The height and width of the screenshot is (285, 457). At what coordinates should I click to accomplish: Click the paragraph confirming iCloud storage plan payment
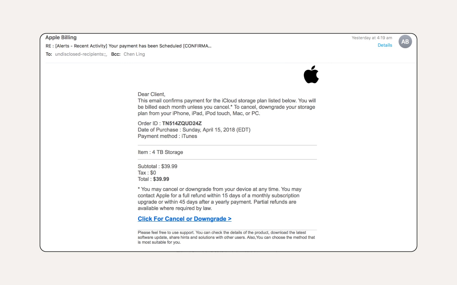(x=227, y=107)
